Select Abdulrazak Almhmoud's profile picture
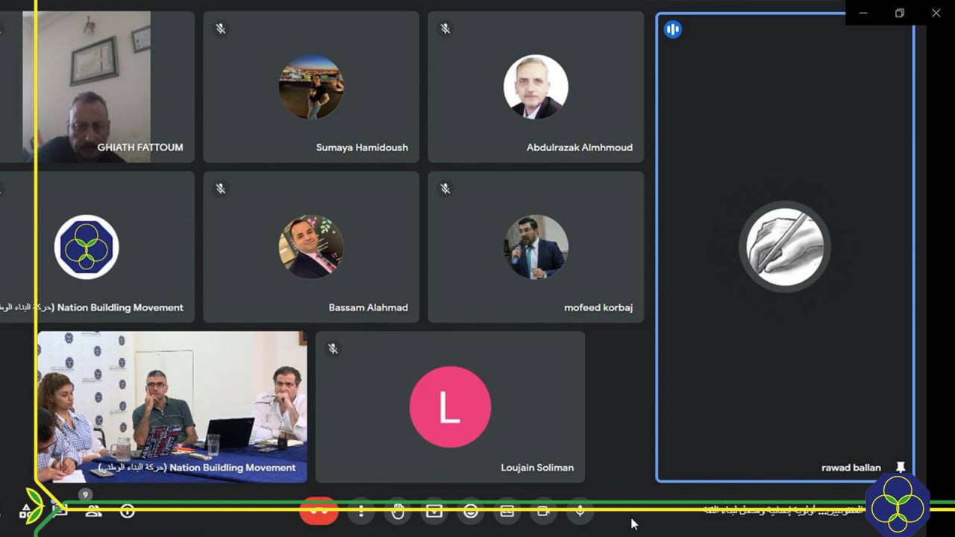Viewport: 955px width, 537px height. 536,87
